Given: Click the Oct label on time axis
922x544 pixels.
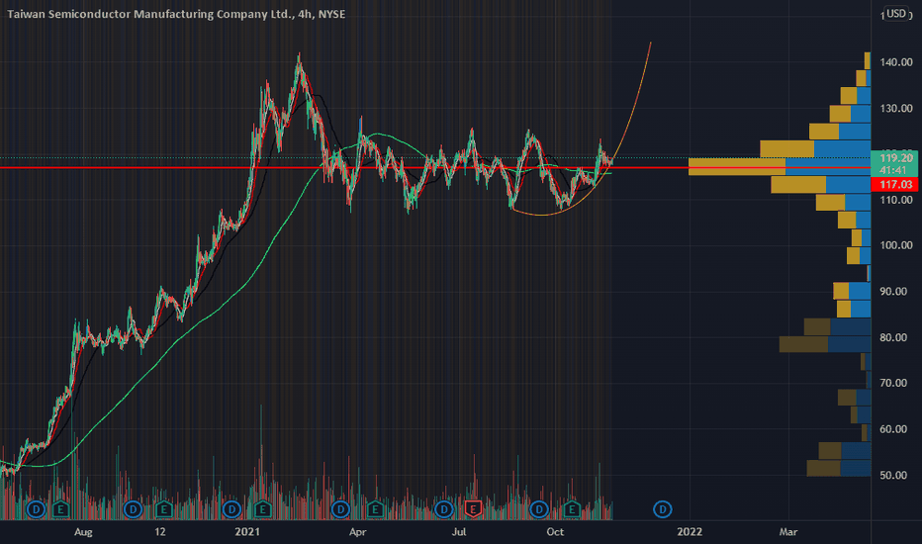Looking at the screenshot, I should 555,532.
